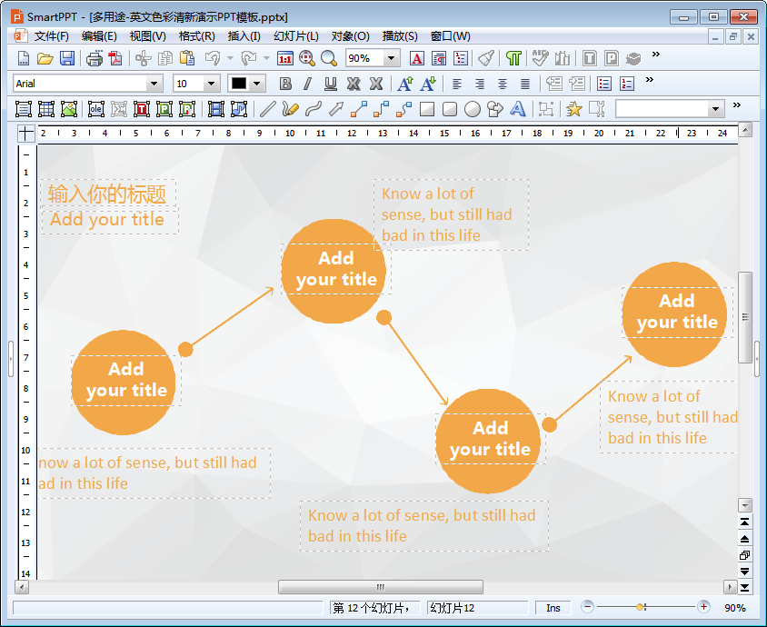Align text left

pos(457,84)
